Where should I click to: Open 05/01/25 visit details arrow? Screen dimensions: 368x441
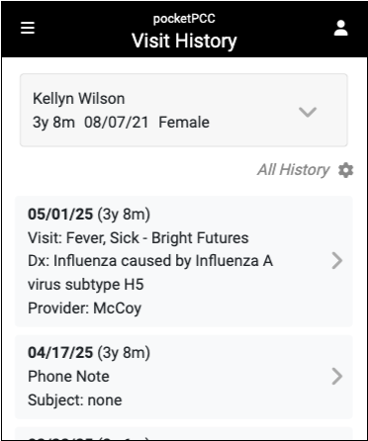[x=337, y=261]
